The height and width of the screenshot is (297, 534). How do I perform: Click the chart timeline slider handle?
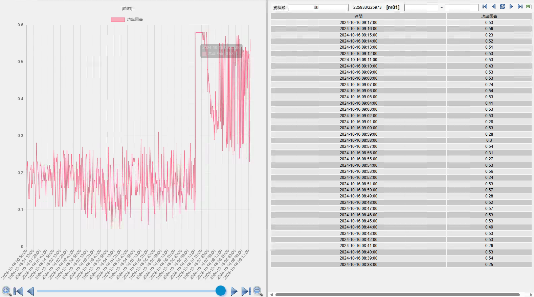(221, 291)
